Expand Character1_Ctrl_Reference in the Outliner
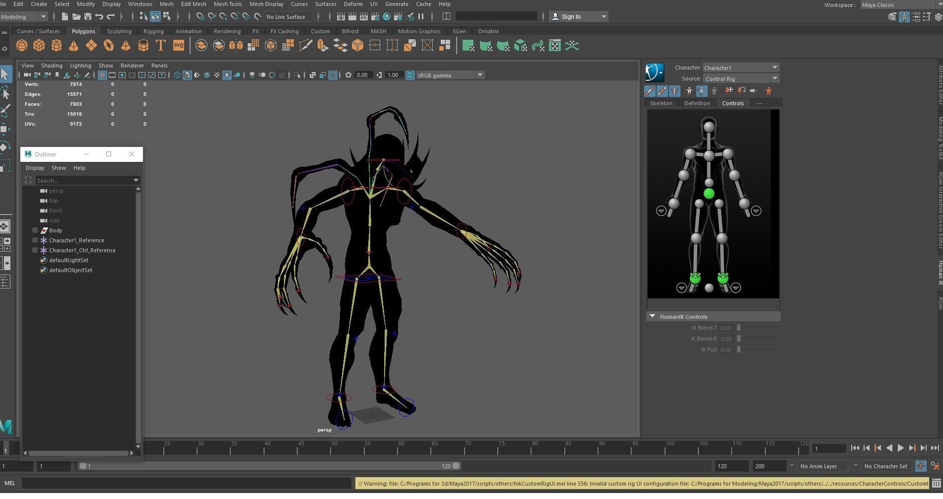 pos(35,250)
